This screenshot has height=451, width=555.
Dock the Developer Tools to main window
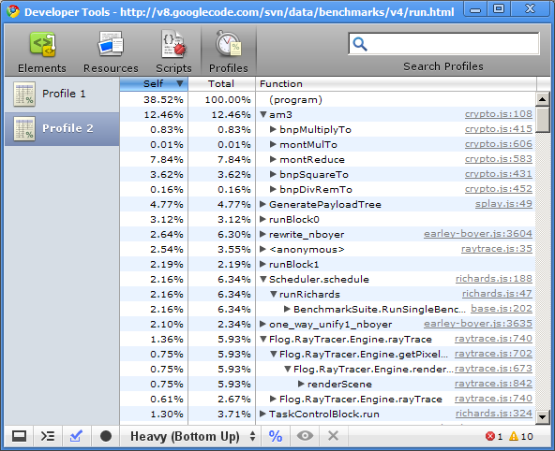[x=19, y=437]
